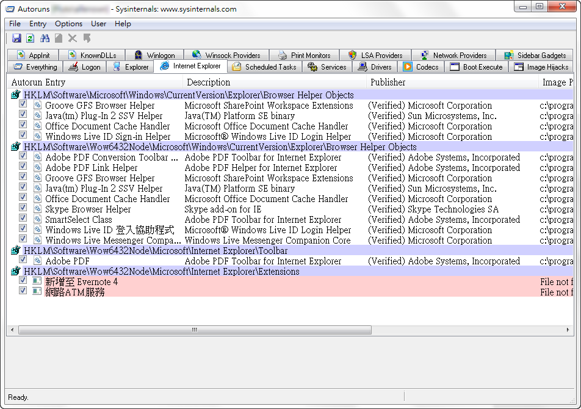The width and height of the screenshot is (581, 409).
Task: Sort by the Publisher column header
Action: coord(452,82)
